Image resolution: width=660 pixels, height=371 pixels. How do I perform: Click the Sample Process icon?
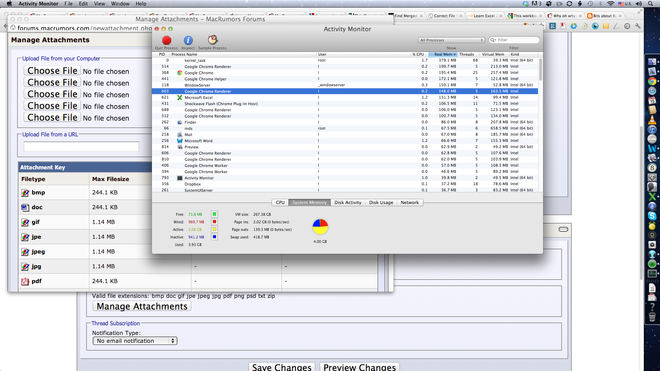tap(213, 40)
